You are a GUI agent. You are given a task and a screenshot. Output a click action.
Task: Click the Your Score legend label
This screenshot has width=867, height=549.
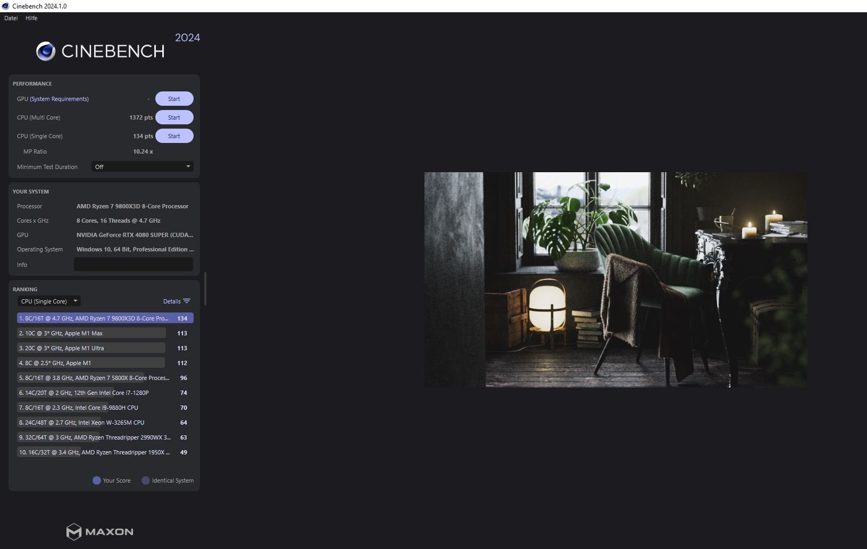(x=116, y=480)
